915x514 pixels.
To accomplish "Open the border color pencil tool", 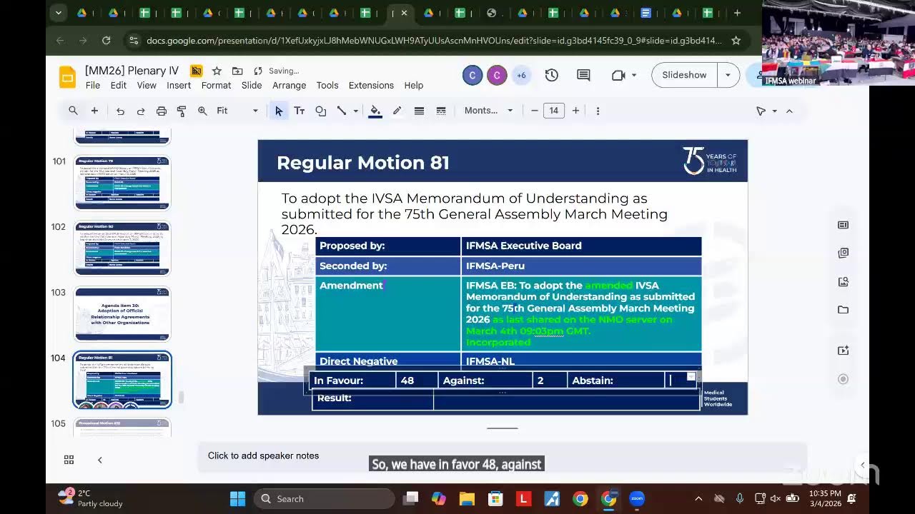I will point(397,111).
